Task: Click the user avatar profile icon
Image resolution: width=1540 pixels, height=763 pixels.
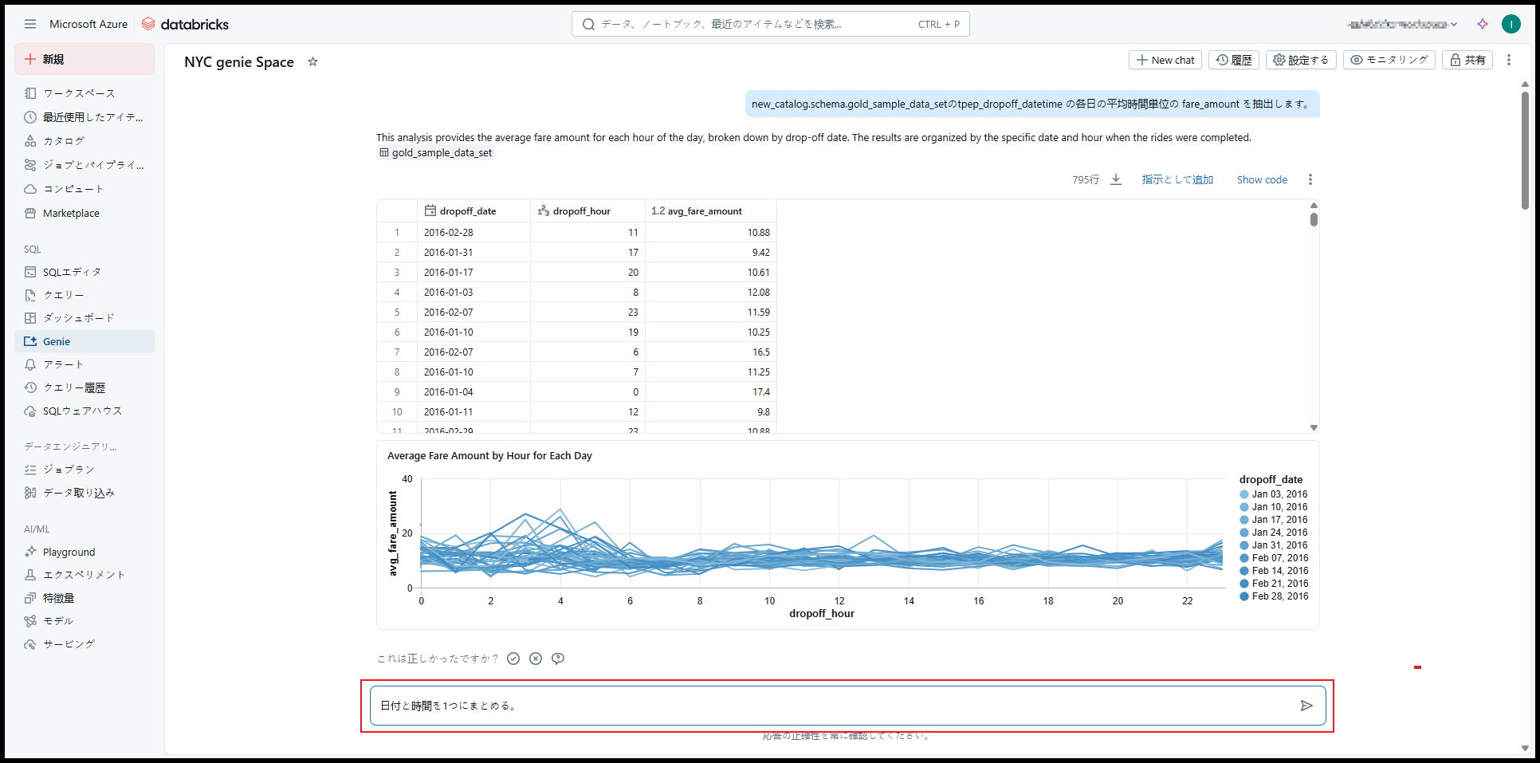Action: (x=1511, y=24)
